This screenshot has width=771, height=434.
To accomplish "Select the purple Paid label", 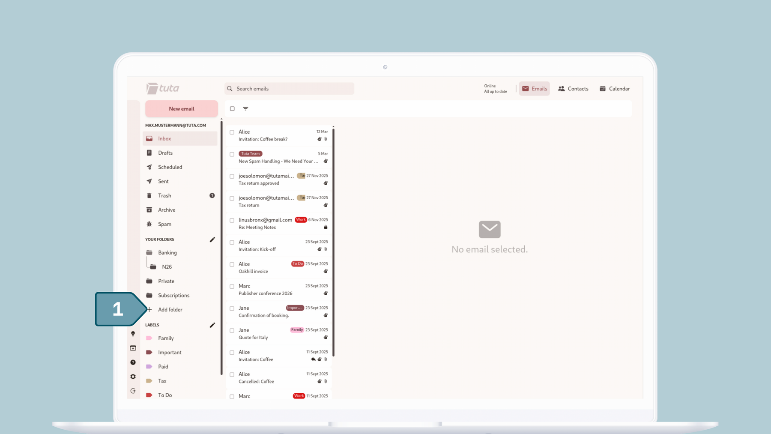I will [180, 367].
